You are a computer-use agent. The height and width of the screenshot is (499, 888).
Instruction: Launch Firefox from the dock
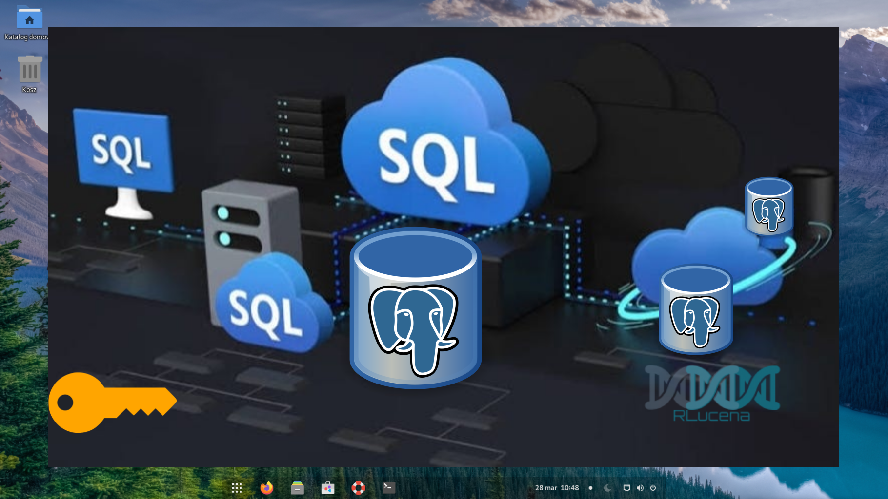pyautogui.click(x=267, y=488)
